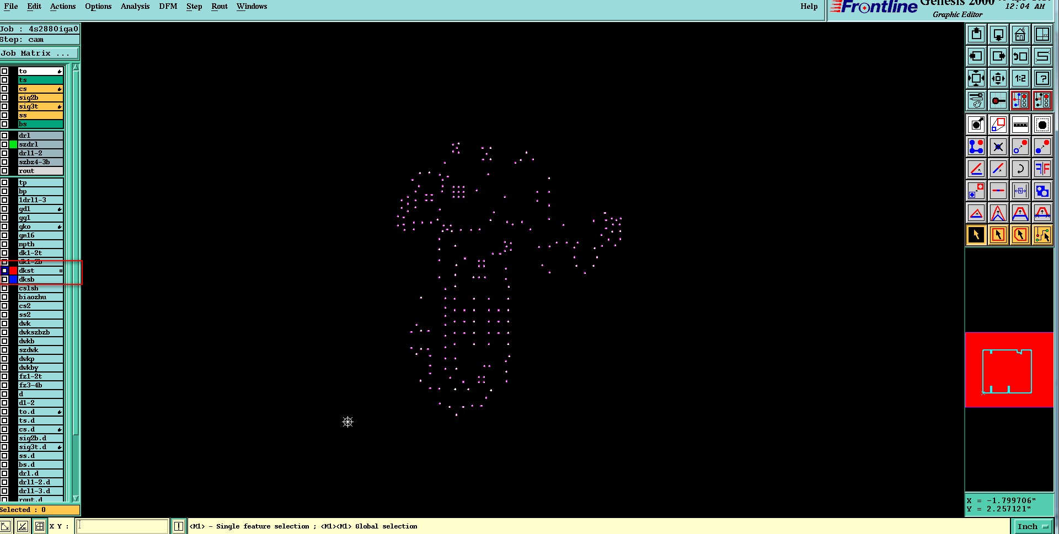Viewport: 1059px width, 534px height.
Task: Open the Rout menu
Action: click(220, 6)
